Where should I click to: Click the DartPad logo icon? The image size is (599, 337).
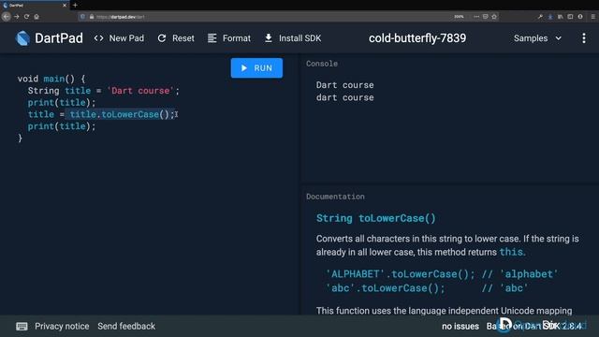point(22,38)
